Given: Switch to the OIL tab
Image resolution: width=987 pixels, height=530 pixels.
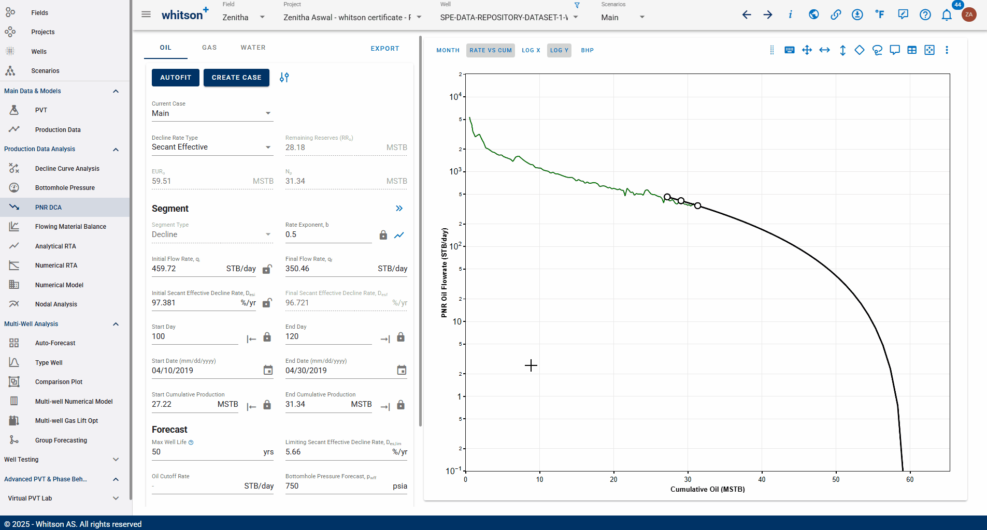Looking at the screenshot, I should [x=165, y=48].
